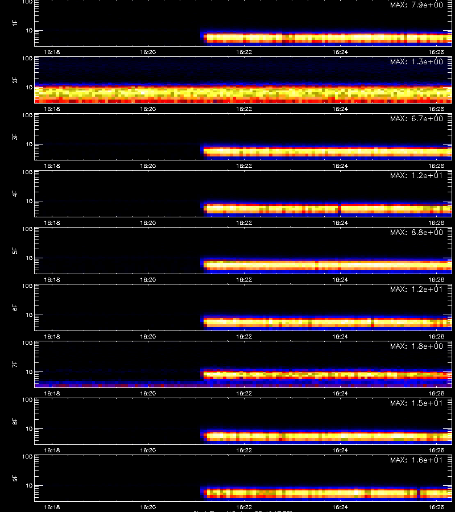
Task: Click the "4F" panel axis label
Action: coord(15,193)
